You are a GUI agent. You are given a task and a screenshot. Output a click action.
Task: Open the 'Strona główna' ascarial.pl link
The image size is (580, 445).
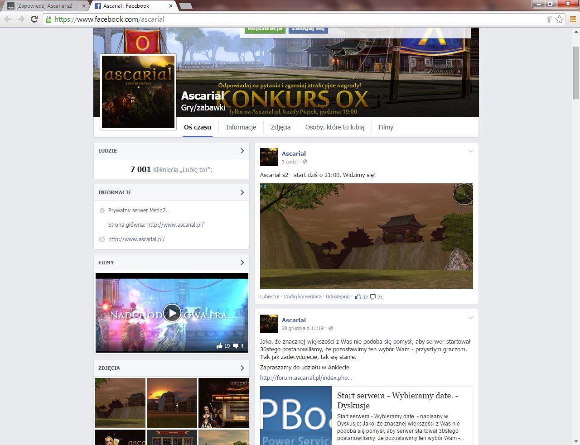pyautogui.click(x=175, y=225)
